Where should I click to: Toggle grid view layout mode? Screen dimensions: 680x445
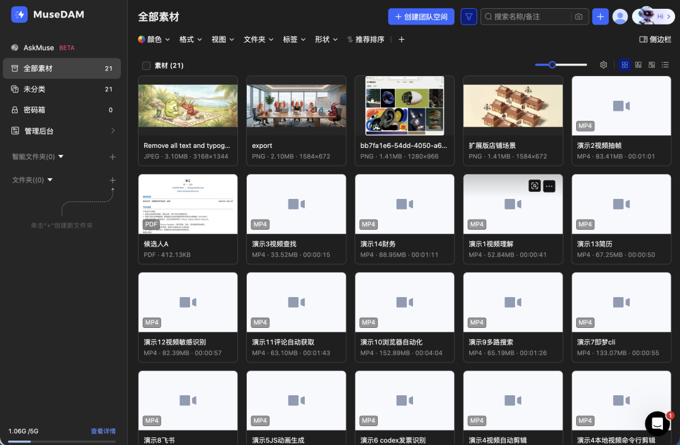point(625,64)
